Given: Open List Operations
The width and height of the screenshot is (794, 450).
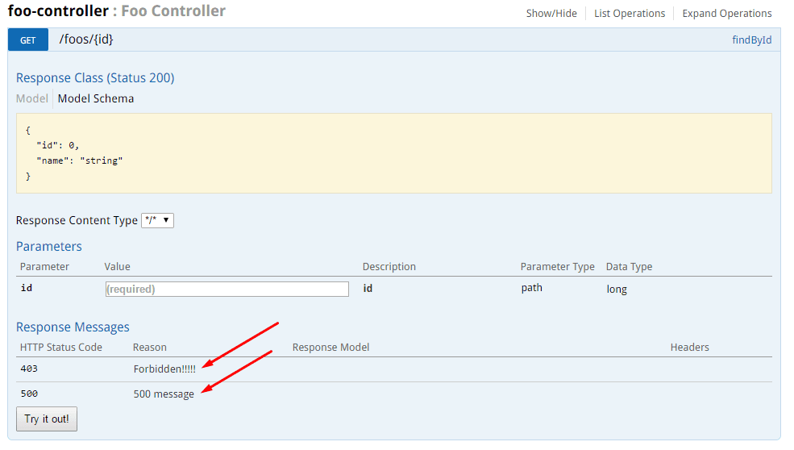Looking at the screenshot, I should click(630, 14).
